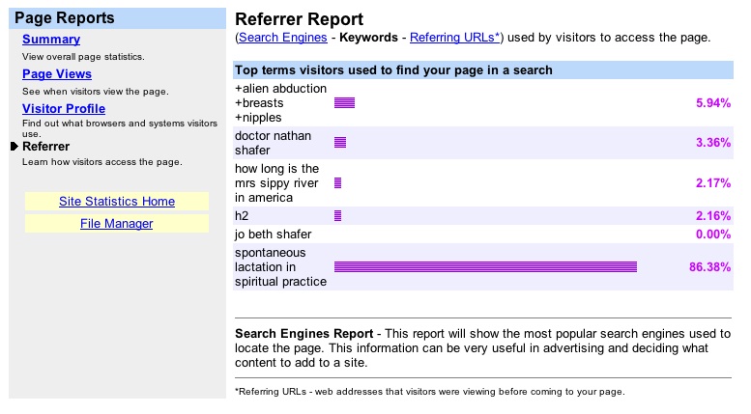Viewport: 751px width, 414px height.
Task: Open the Visitor Profile report
Action: coord(64,109)
